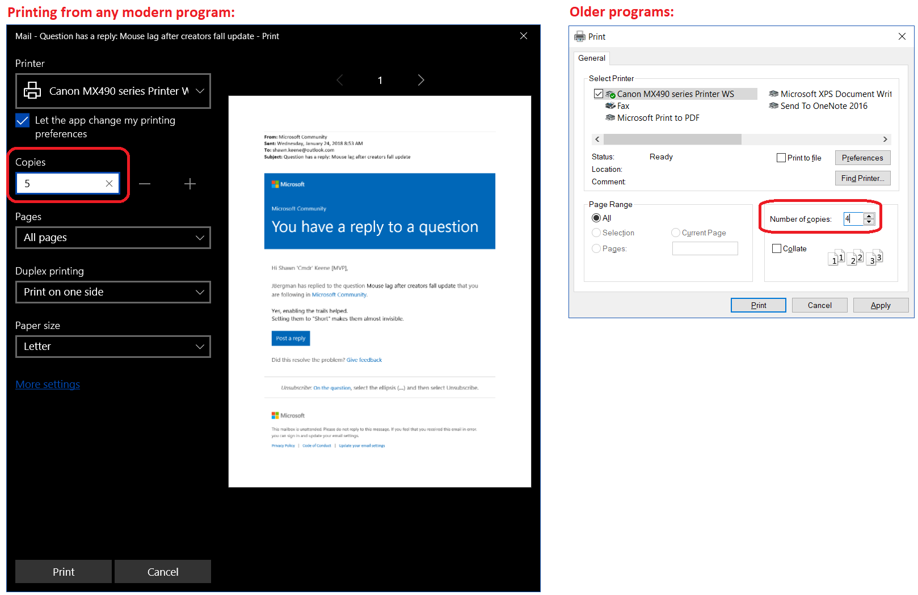This screenshot has width=918, height=595.
Task: Click Print in the older dialog
Action: 759,305
